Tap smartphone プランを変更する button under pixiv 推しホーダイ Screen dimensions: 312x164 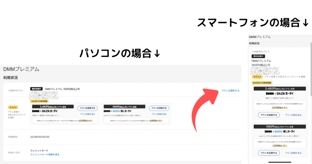(269, 153)
